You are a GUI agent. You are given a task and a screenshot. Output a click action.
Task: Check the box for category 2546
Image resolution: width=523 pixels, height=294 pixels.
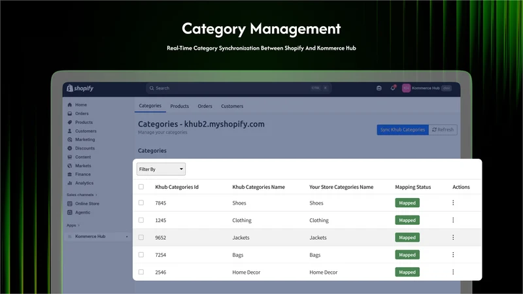[141, 272]
